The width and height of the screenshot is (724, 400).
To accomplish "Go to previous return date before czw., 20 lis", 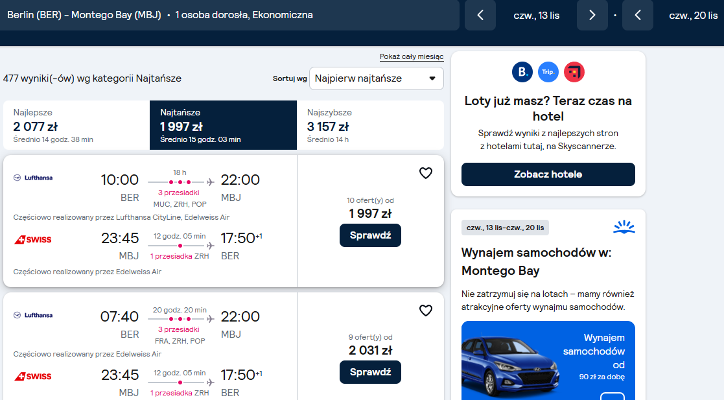I will 638,16.
